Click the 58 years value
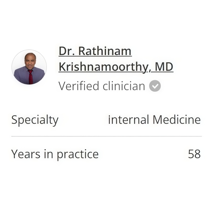The image size is (209, 209). click(194, 154)
